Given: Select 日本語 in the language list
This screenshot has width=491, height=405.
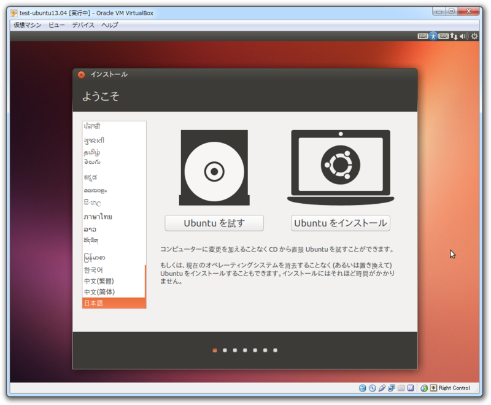Looking at the screenshot, I should point(114,303).
